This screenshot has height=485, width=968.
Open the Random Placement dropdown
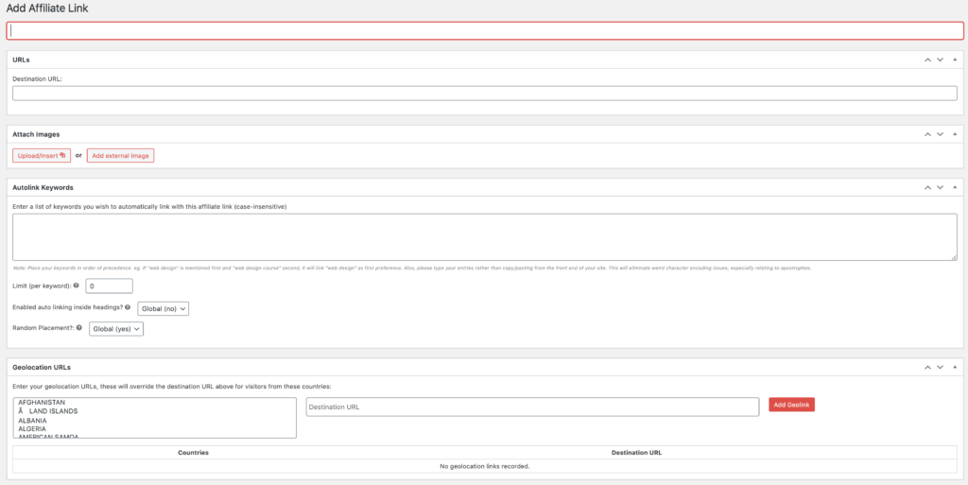click(x=116, y=329)
